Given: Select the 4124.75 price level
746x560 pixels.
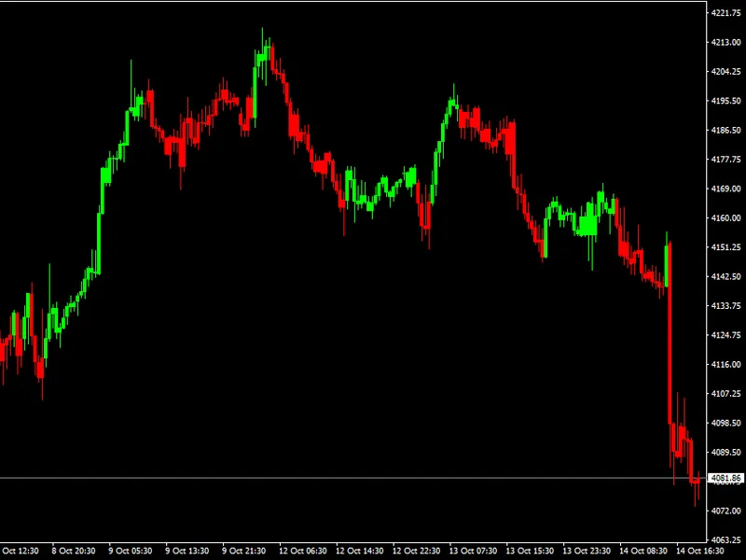Looking at the screenshot, I should click(726, 335).
